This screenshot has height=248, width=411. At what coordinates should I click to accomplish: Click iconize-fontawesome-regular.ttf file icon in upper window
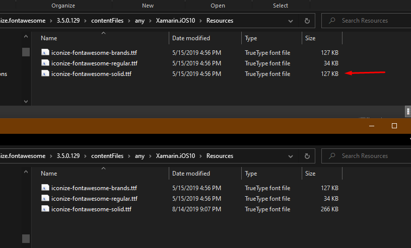(45, 63)
